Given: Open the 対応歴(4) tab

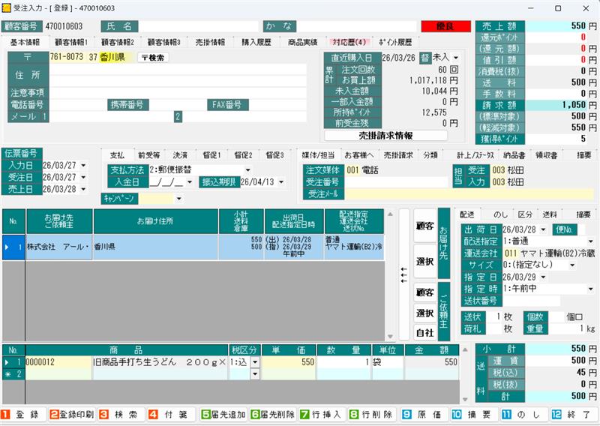Looking at the screenshot, I should (349, 42).
